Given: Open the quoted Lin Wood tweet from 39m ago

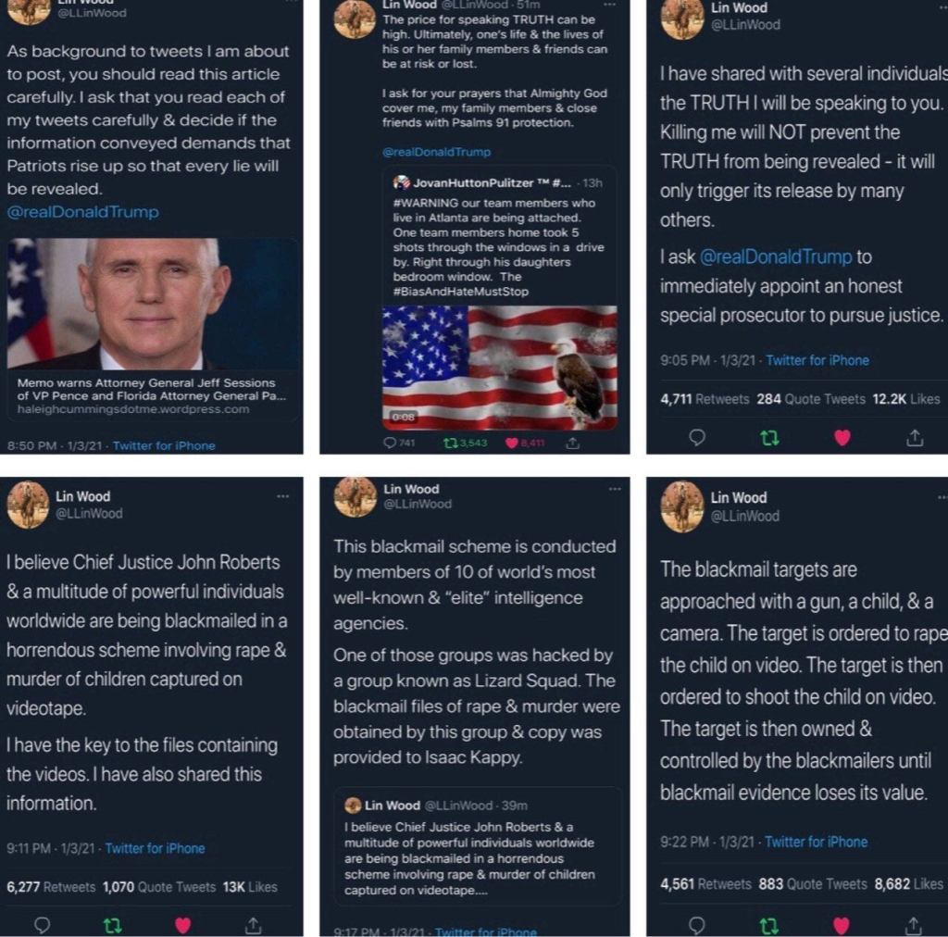Looking at the screenshot, I should [x=478, y=847].
